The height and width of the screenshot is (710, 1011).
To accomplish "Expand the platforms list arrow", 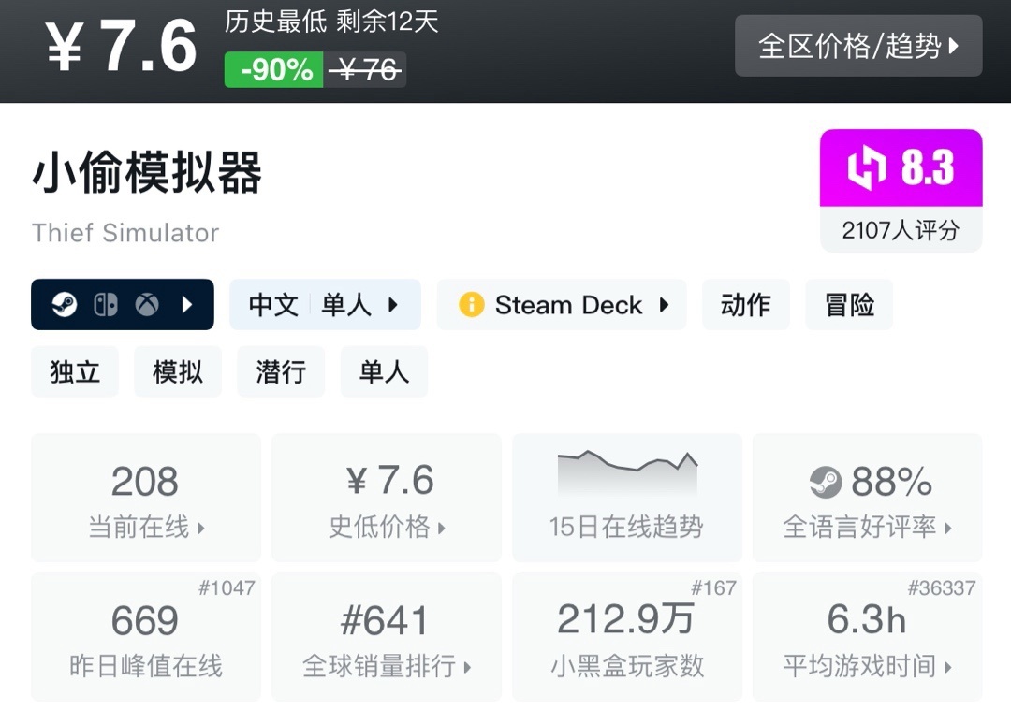I will (187, 305).
